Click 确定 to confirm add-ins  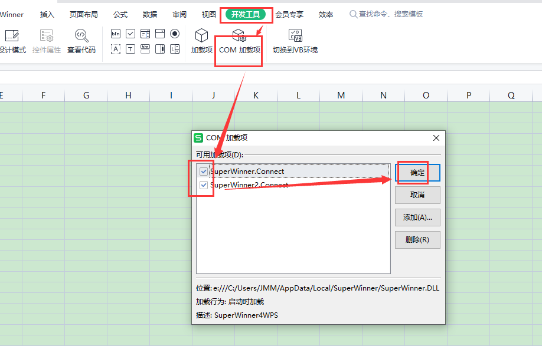click(417, 173)
